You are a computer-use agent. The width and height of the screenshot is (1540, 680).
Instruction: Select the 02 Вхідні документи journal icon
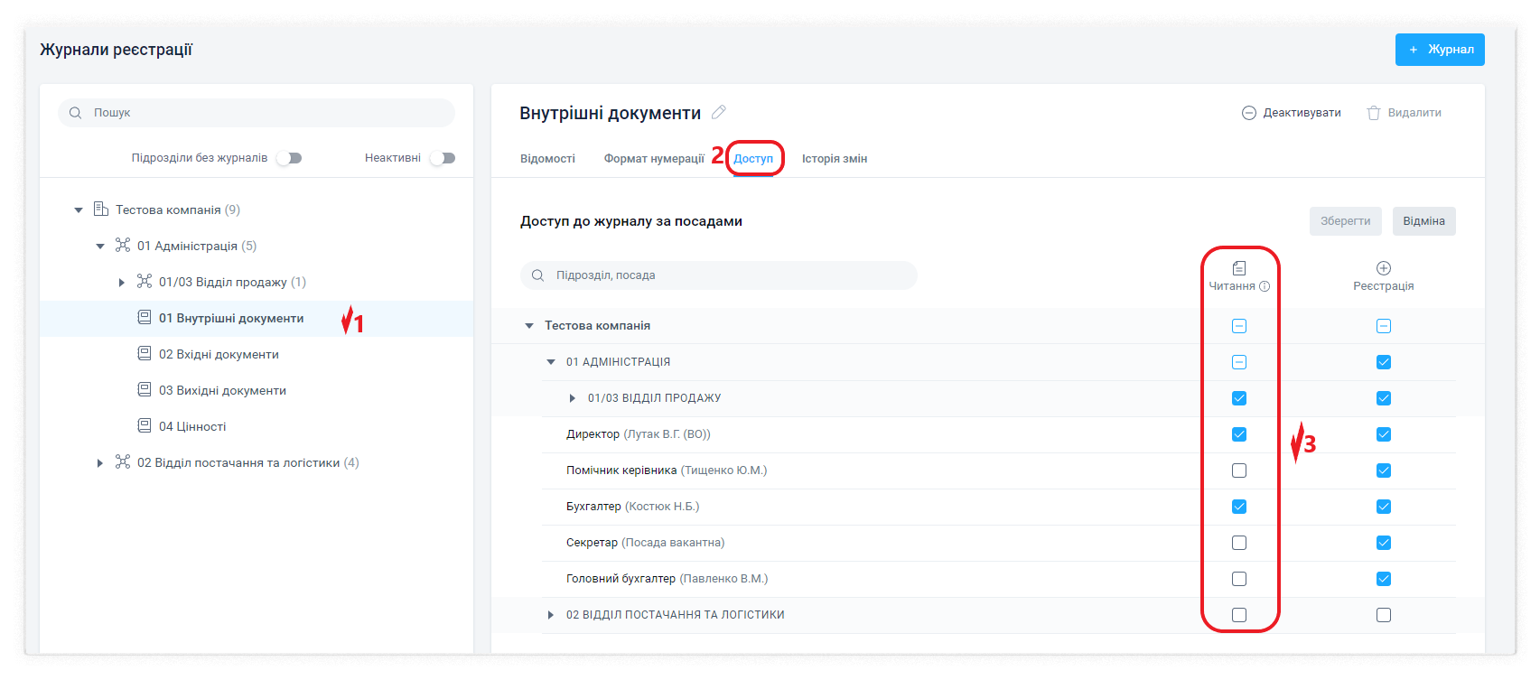(145, 354)
